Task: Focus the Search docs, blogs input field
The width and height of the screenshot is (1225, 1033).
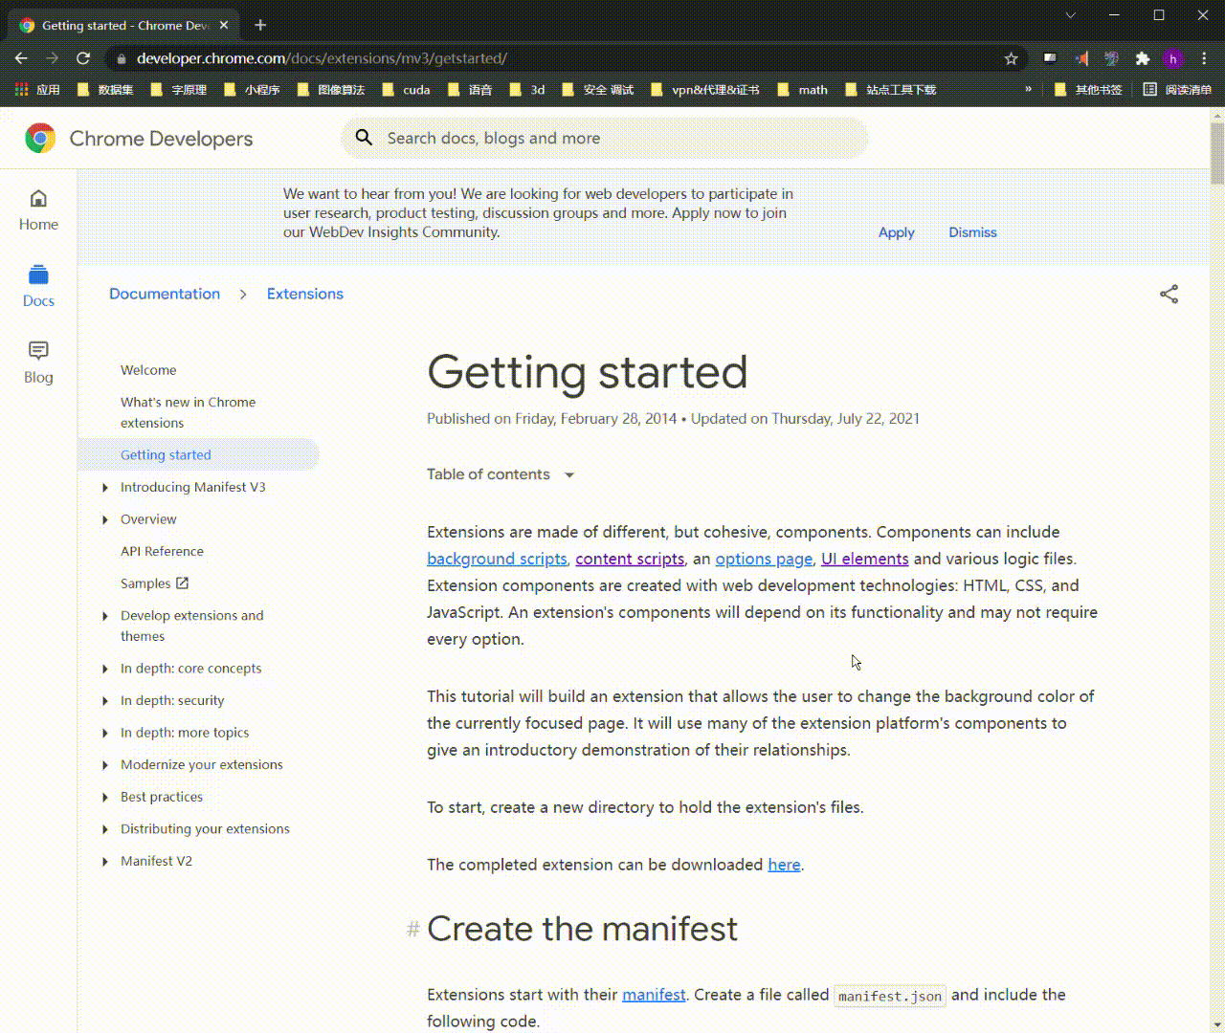Action: [x=605, y=139]
